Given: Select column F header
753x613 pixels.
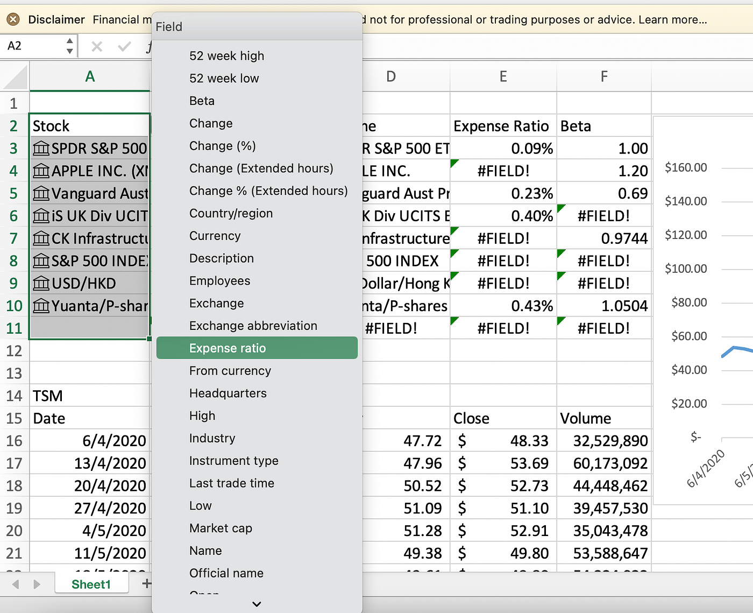Looking at the screenshot, I should (x=604, y=76).
